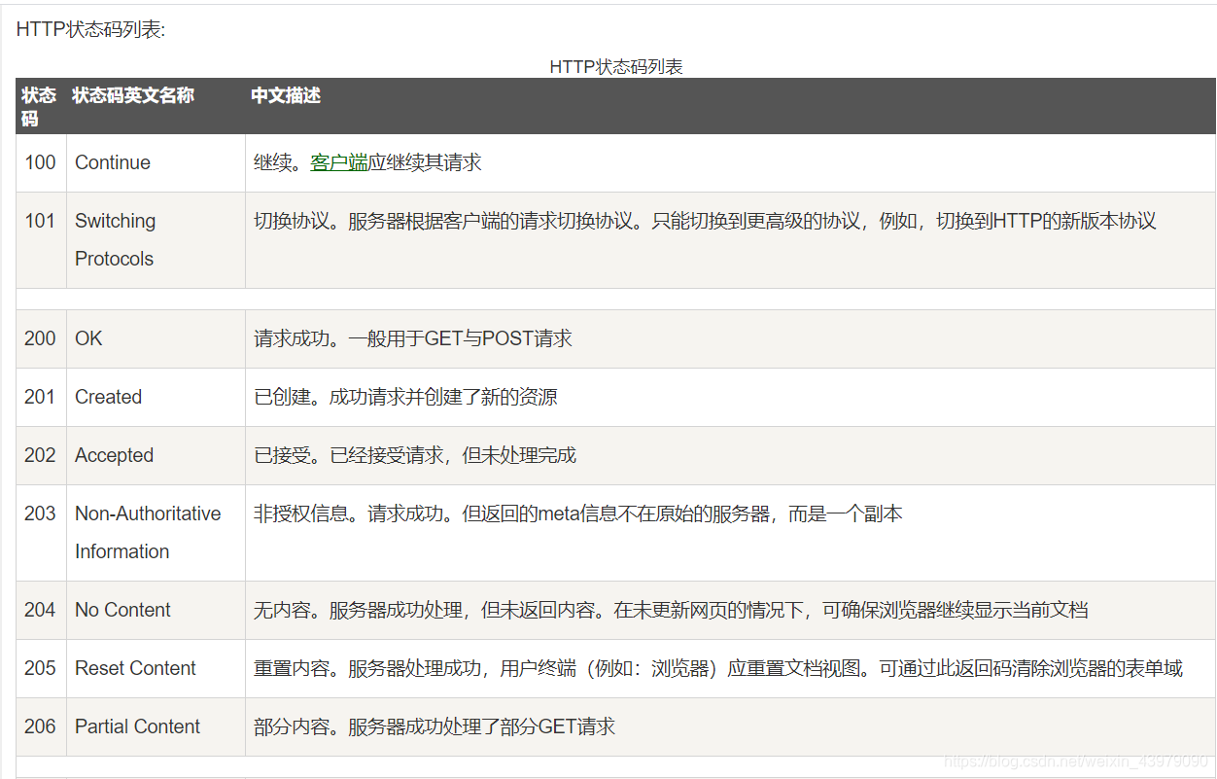This screenshot has width=1217, height=779.
Task: Select the status code 204 cell
Action: tap(41, 610)
